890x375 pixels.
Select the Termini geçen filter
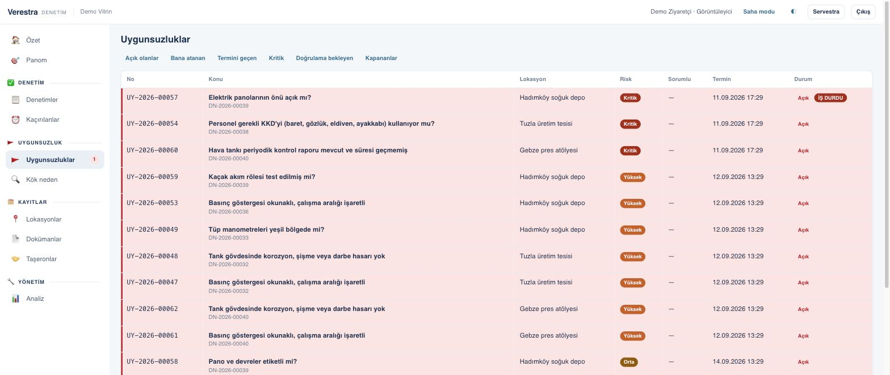[237, 58]
